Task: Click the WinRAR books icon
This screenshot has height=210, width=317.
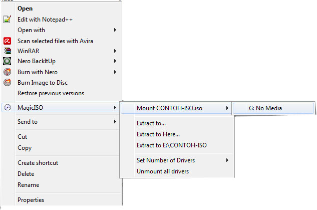Action: (7, 51)
